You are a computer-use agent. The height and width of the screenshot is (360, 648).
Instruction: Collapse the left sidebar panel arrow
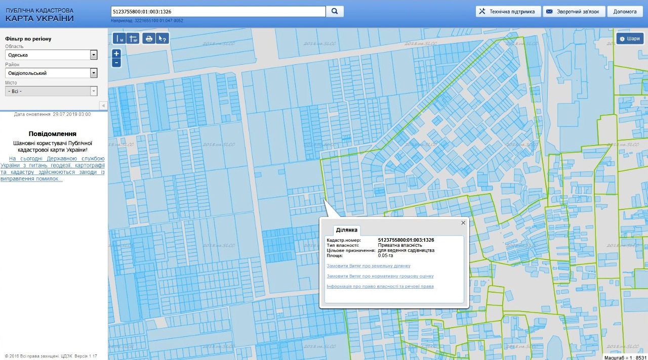[103, 105]
